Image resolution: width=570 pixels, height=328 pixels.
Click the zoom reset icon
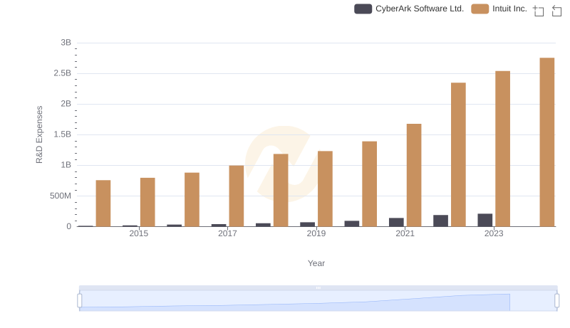tap(556, 11)
